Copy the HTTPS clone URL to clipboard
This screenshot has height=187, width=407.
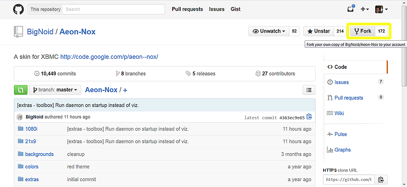[x=381, y=180]
